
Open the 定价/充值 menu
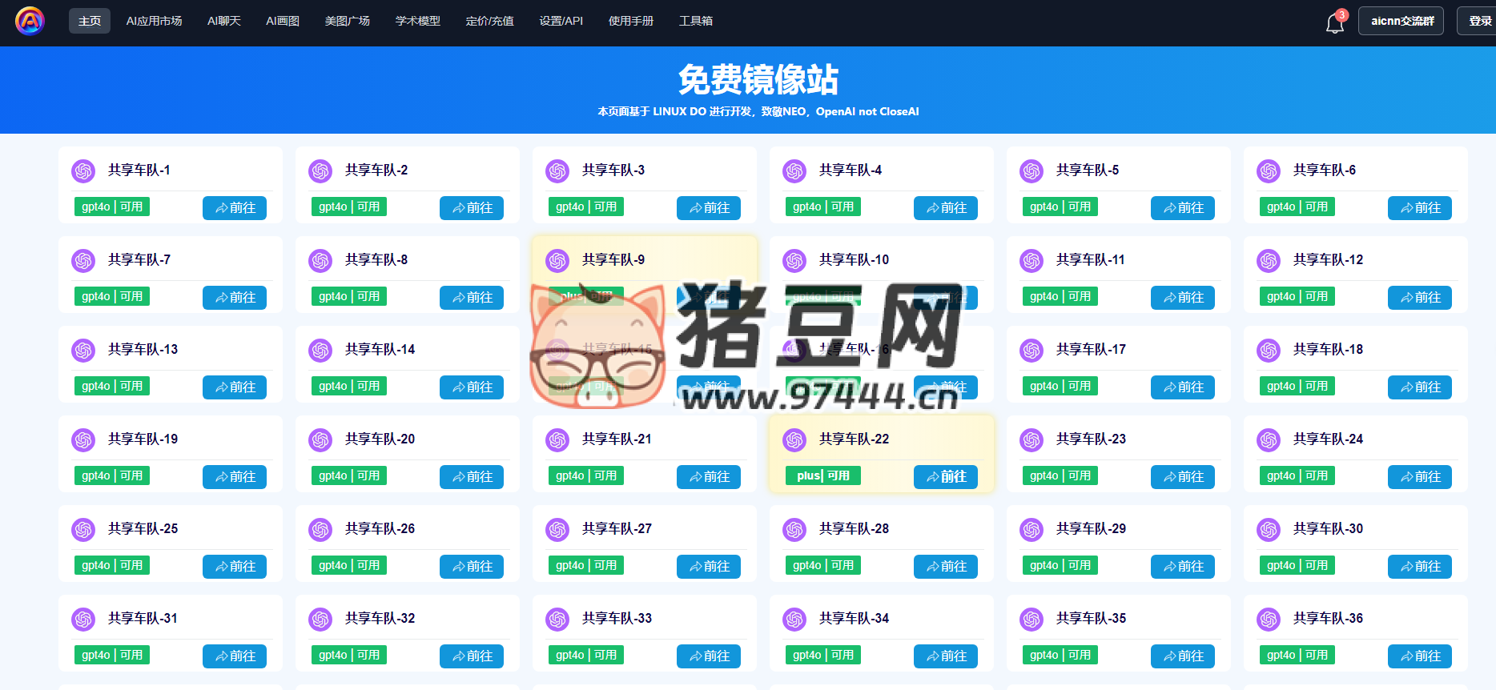click(x=490, y=21)
